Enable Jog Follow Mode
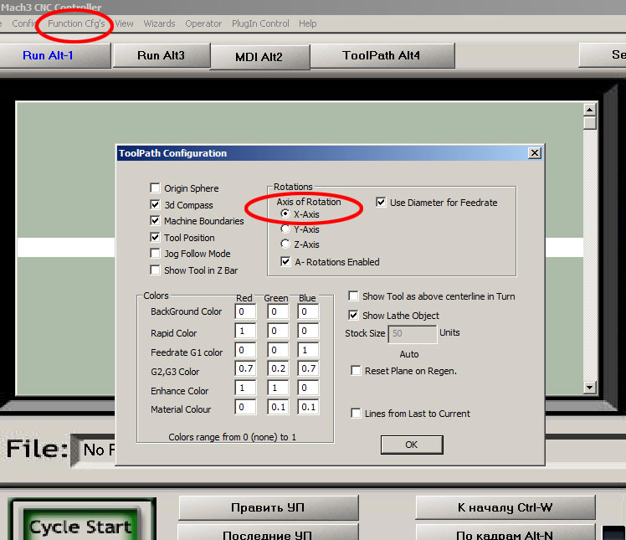This screenshot has width=626, height=540. pyautogui.click(x=155, y=254)
